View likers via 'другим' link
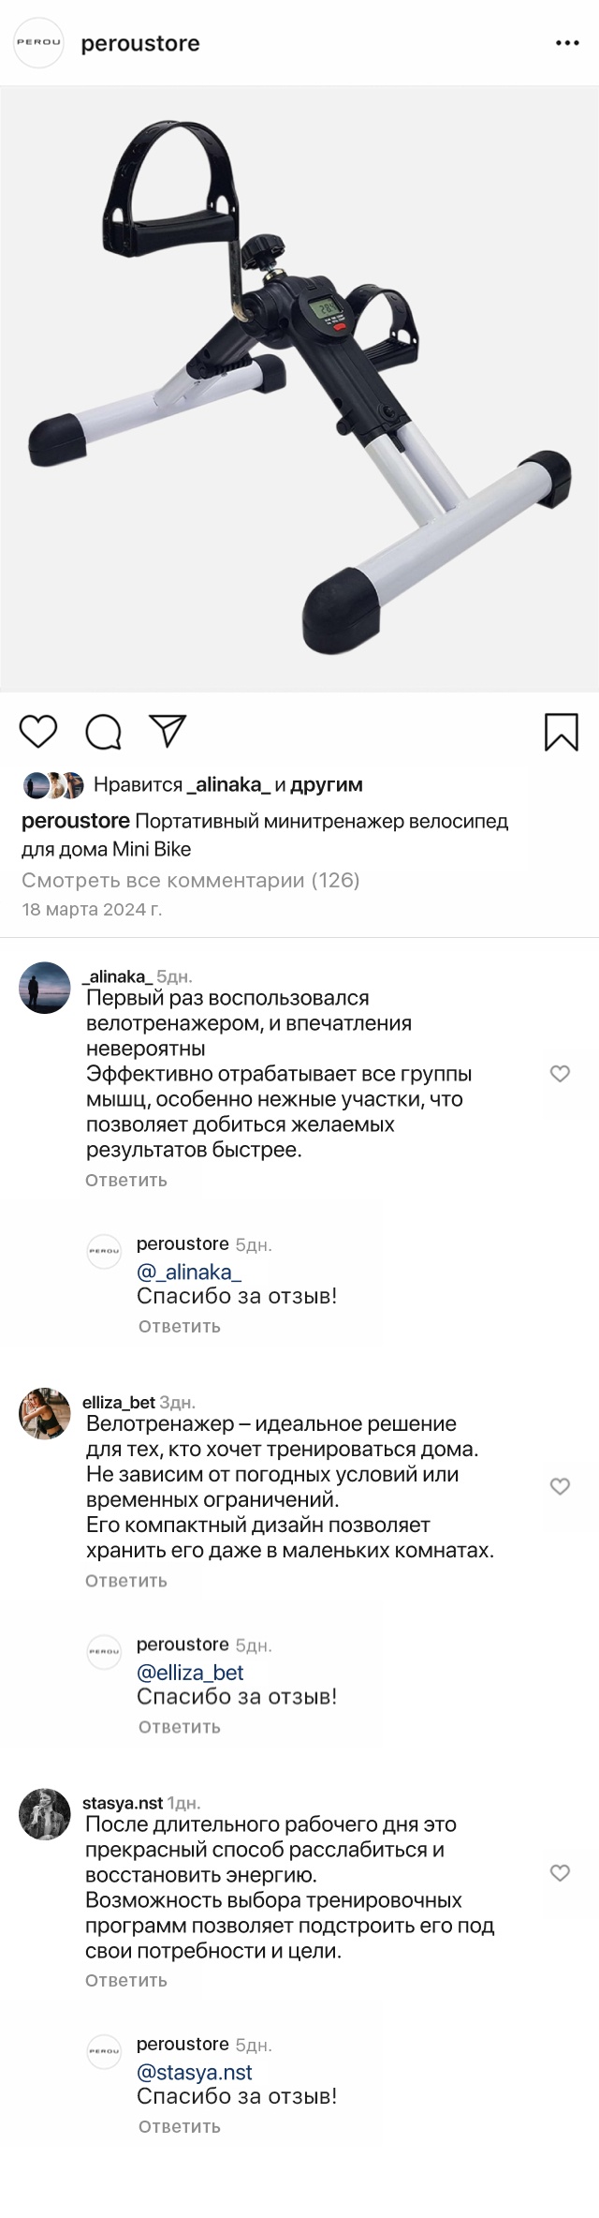Viewport: 599px width, 2218px height. [x=326, y=784]
